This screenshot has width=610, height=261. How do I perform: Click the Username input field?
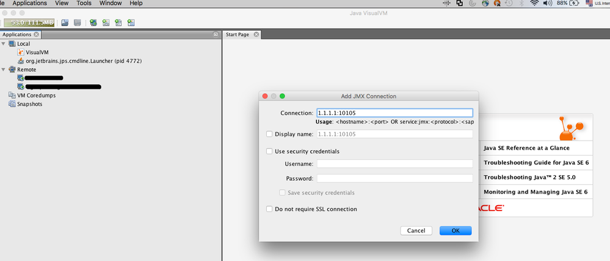click(395, 164)
